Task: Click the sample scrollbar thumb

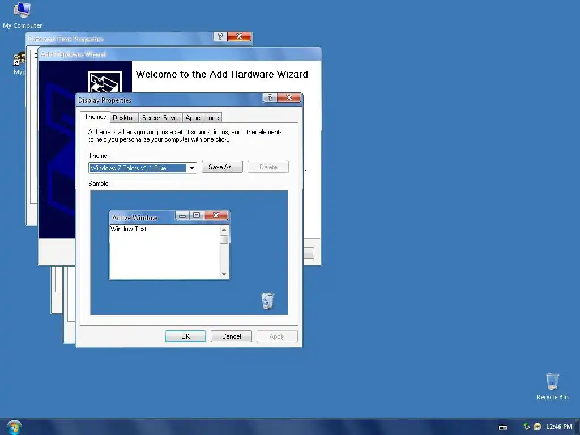Action: pyautogui.click(x=224, y=240)
